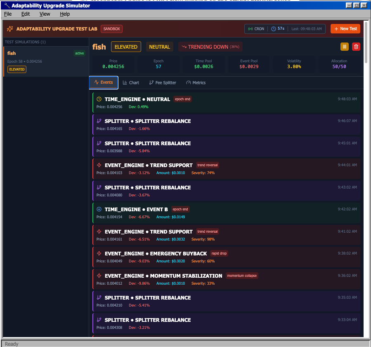Open the View menu

(x=45, y=14)
